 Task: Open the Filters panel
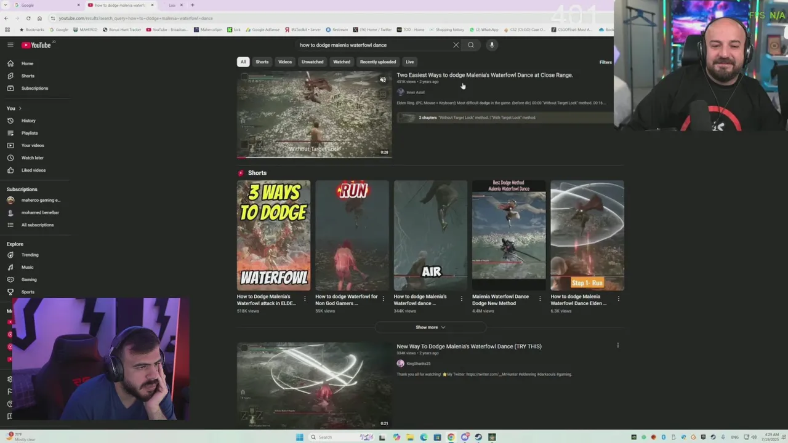coord(606,62)
